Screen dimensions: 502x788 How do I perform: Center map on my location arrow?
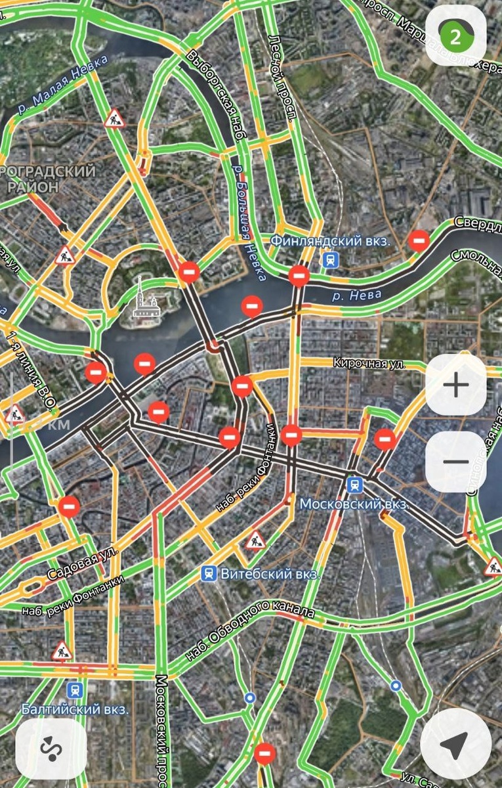click(x=455, y=743)
